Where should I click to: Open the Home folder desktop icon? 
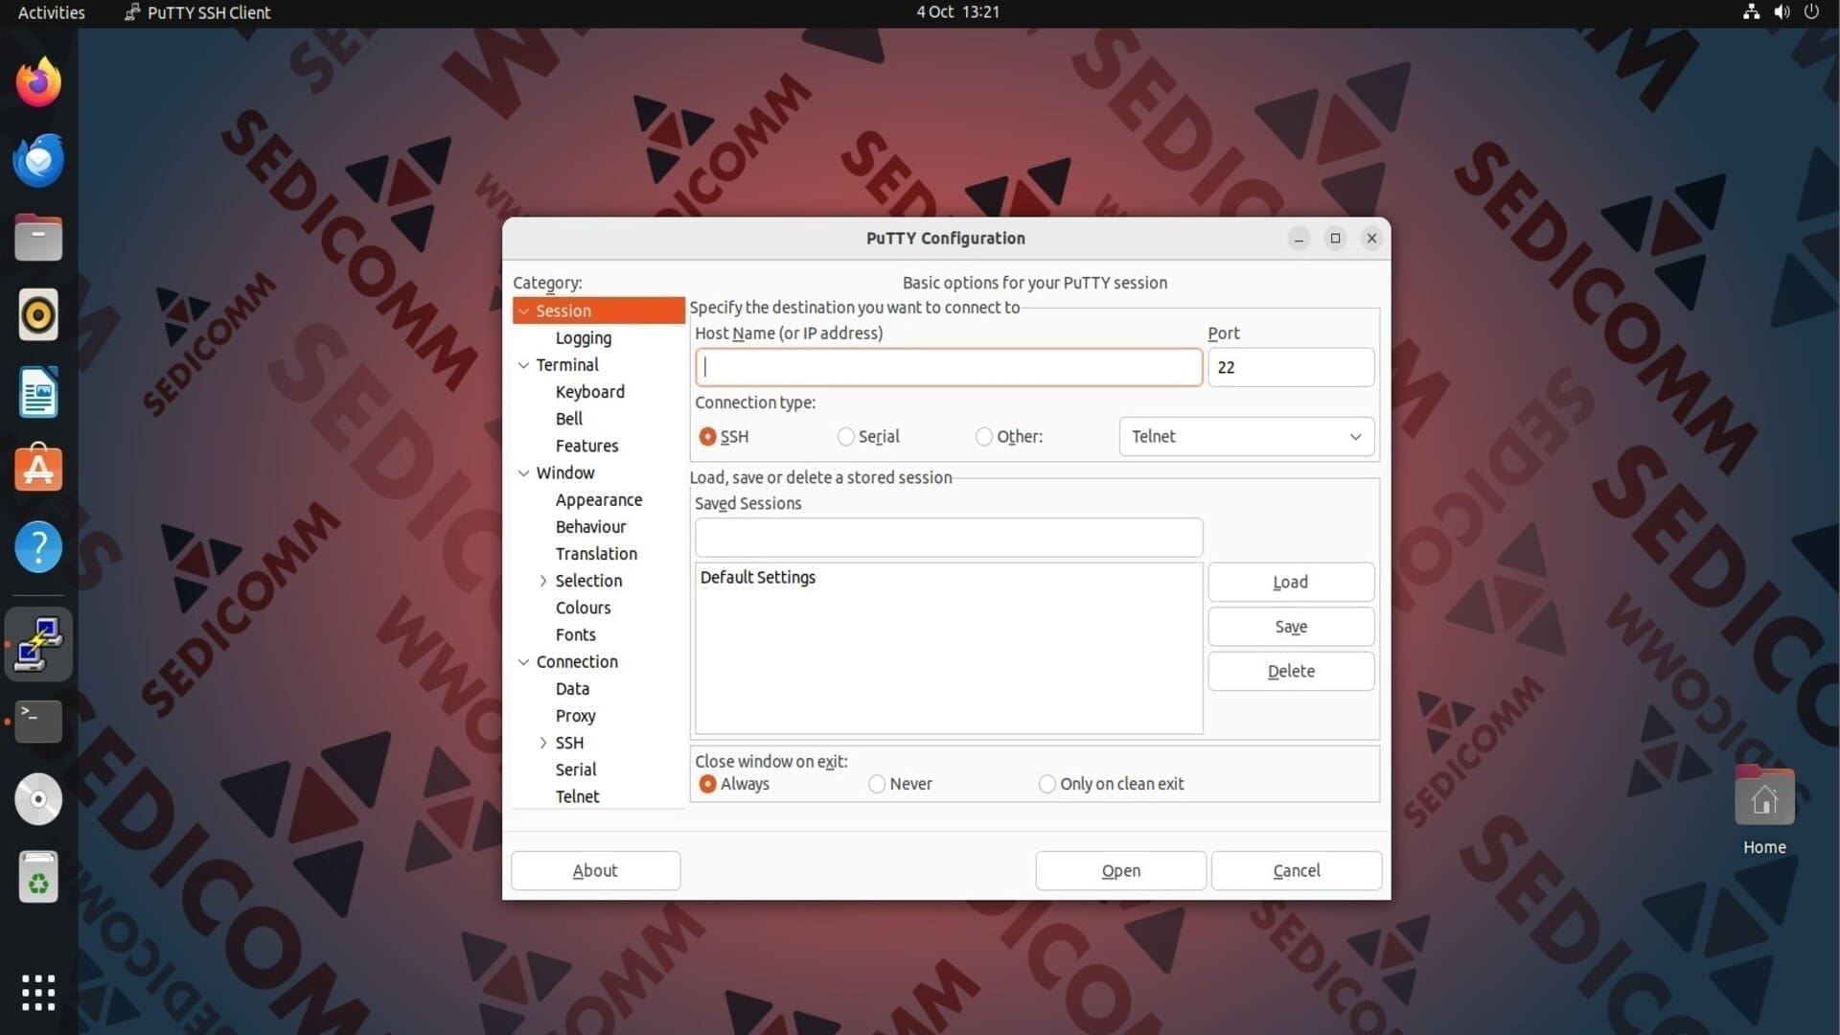tap(1764, 812)
